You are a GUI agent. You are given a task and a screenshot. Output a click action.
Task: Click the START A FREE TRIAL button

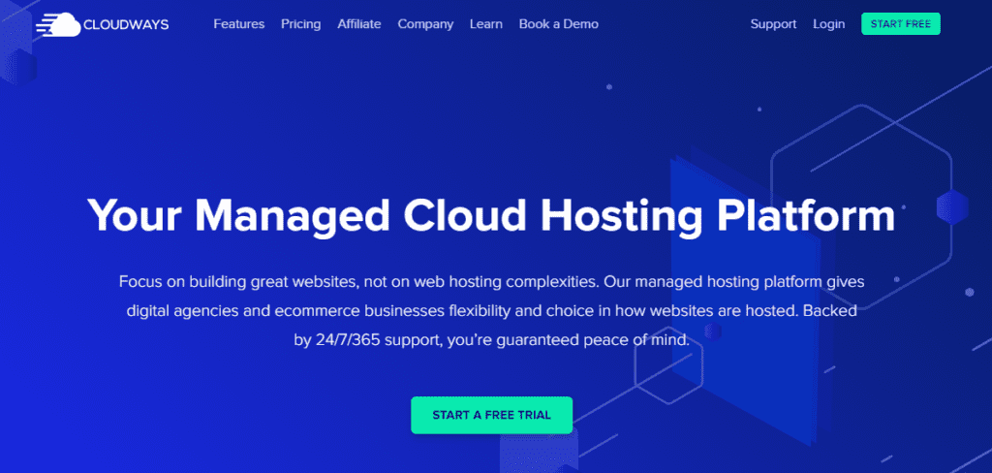491,416
